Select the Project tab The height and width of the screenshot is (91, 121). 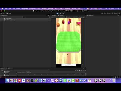(x=3, y=69)
